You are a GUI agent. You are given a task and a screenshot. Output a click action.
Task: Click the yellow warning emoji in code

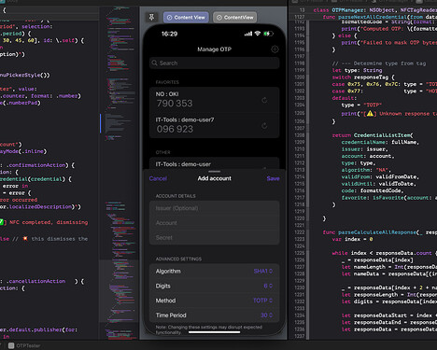pos(370,114)
